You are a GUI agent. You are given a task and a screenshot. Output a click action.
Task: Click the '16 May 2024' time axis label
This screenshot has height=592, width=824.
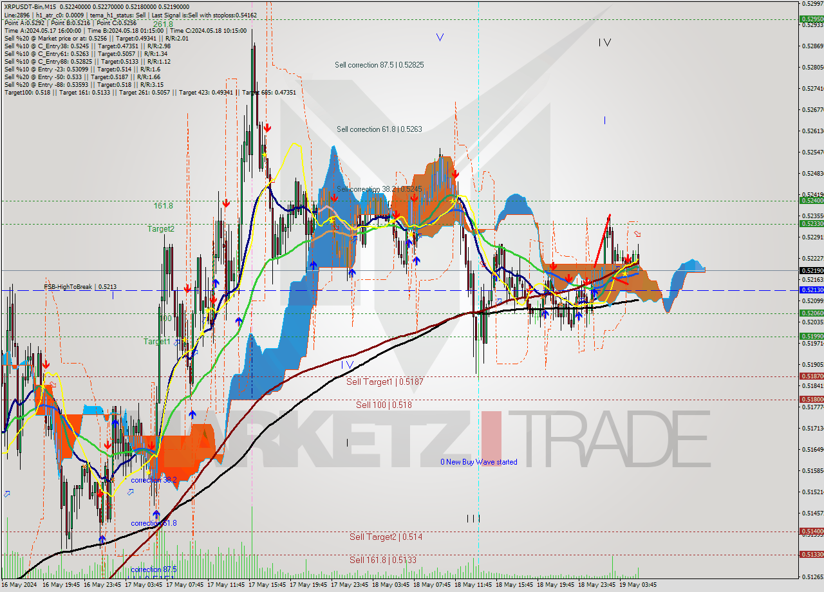tap(18, 586)
